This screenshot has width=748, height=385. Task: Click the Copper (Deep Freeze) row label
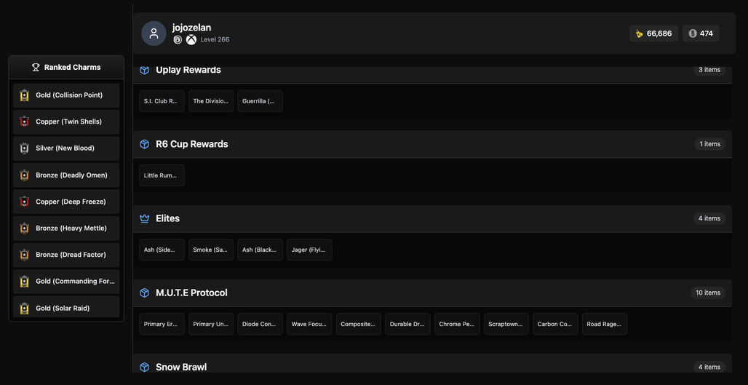point(71,202)
